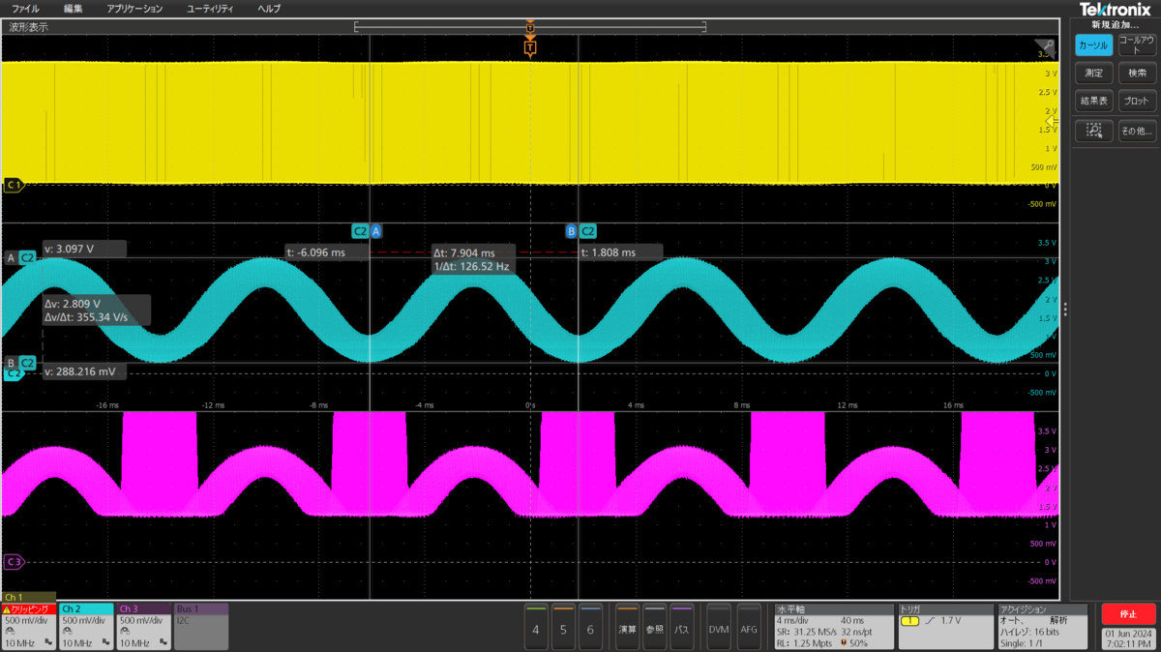Open the Ch 1 クリッピング badge
Image resolution: width=1161 pixels, height=652 pixels.
[x=28, y=627]
